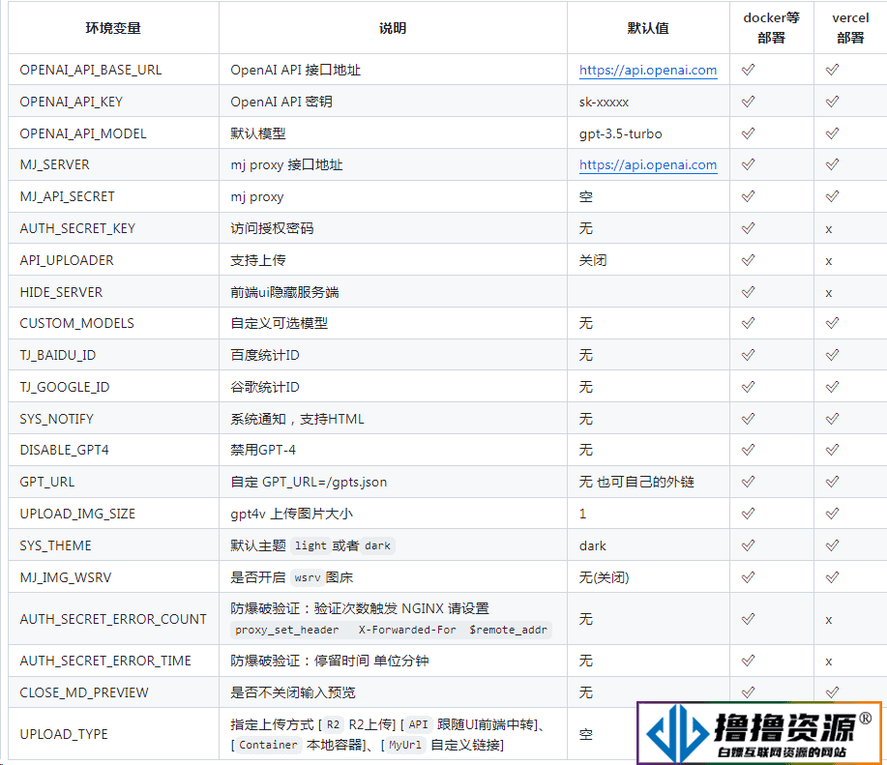Click vercel x mark in AUTH_SECRET_ERROR_COUNT row
The height and width of the screenshot is (765, 887).
tap(829, 620)
